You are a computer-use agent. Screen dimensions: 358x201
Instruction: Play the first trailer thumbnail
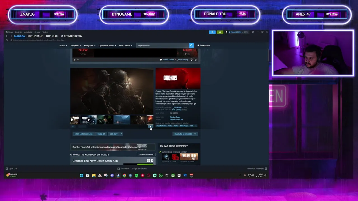pyautogui.click(x=74, y=120)
